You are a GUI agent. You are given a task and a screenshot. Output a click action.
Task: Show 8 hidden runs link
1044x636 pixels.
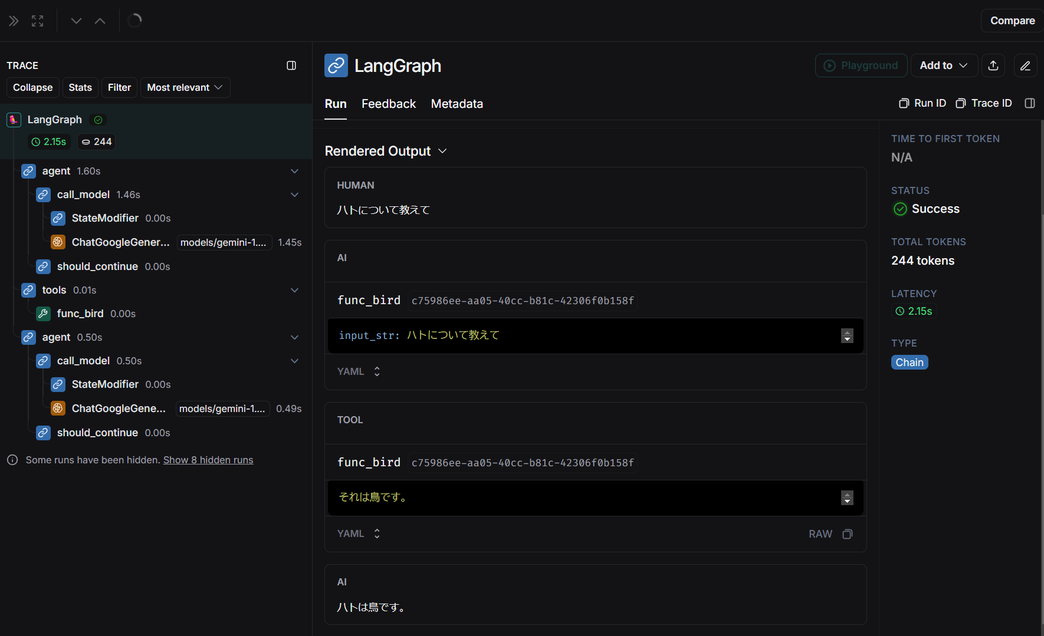tap(208, 460)
